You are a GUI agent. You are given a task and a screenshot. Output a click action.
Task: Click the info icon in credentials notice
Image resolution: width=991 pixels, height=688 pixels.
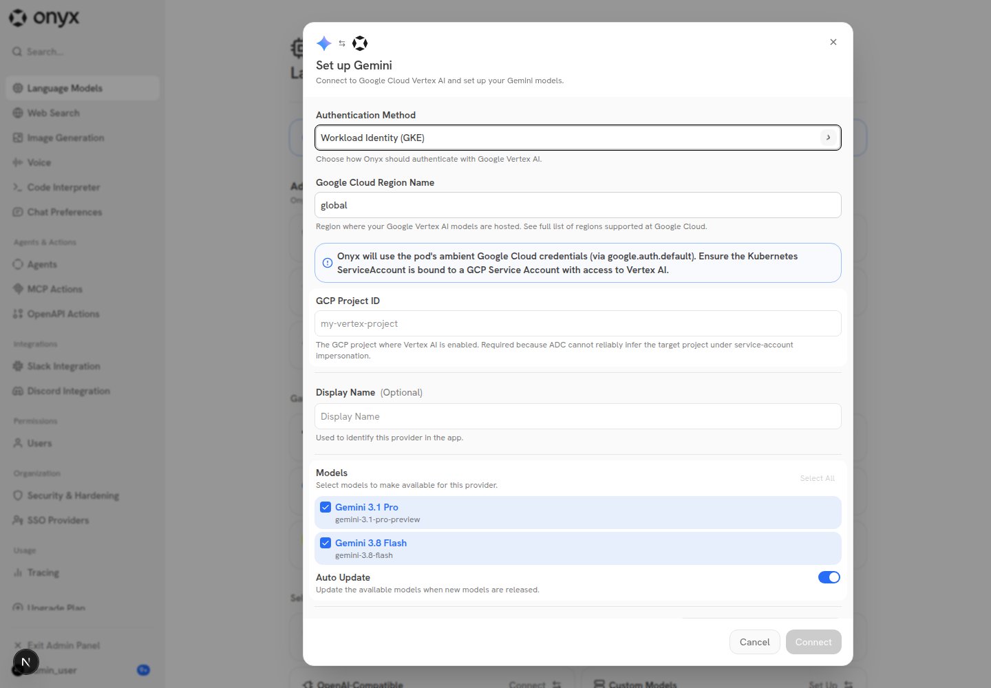click(328, 263)
